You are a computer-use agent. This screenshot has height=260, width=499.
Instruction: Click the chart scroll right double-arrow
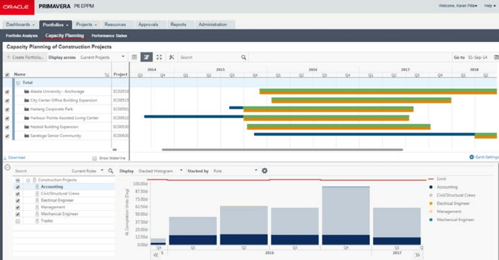click(418, 255)
